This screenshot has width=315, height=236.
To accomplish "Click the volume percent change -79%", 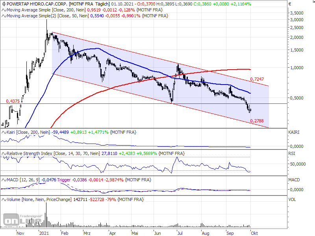I will click(x=111, y=199).
